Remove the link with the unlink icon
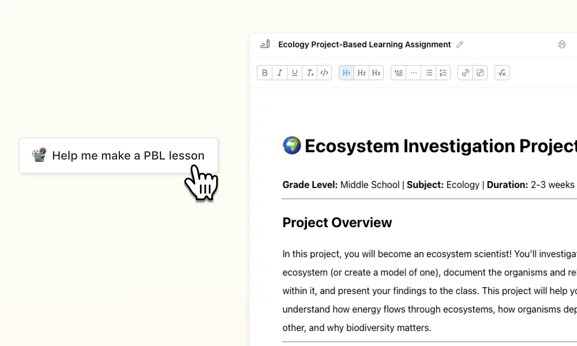The image size is (577, 346). pyautogui.click(x=480, y=73)
